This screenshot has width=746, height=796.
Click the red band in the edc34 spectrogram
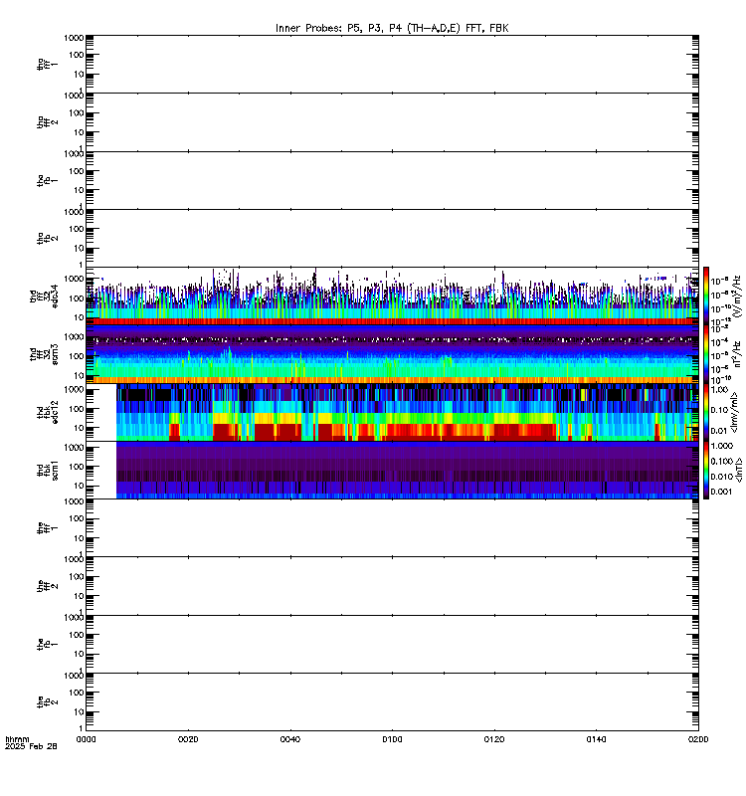coord(392,321)
